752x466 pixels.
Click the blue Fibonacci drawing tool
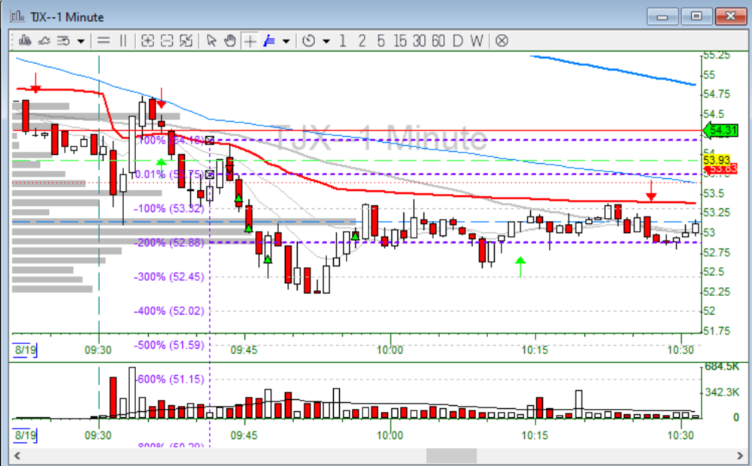(268, 41)
